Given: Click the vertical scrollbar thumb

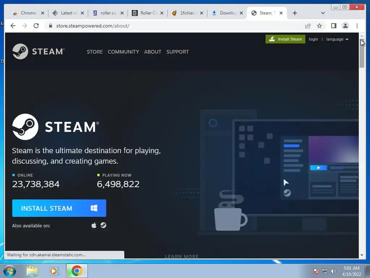Looking at the screenshot, I should [362, 54].
